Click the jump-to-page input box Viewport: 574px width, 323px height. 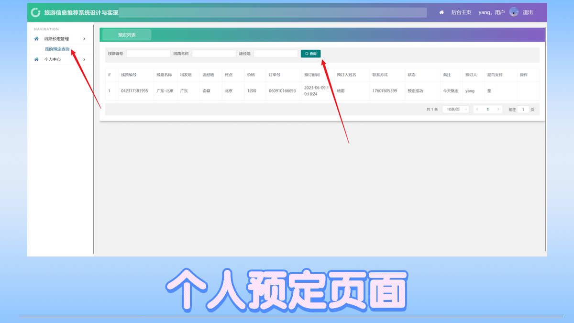point(523,110)
